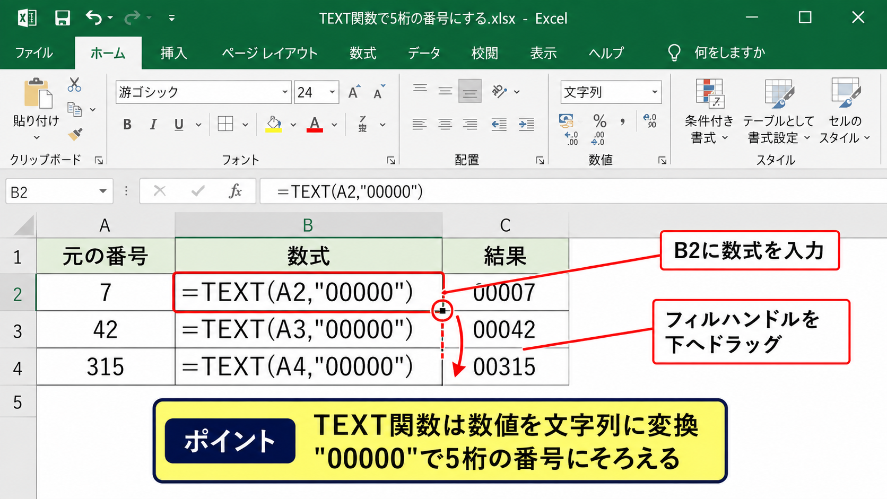The image size is (887, 499).
Task: Toggle Bold formatting
Action: click(127, 125)
